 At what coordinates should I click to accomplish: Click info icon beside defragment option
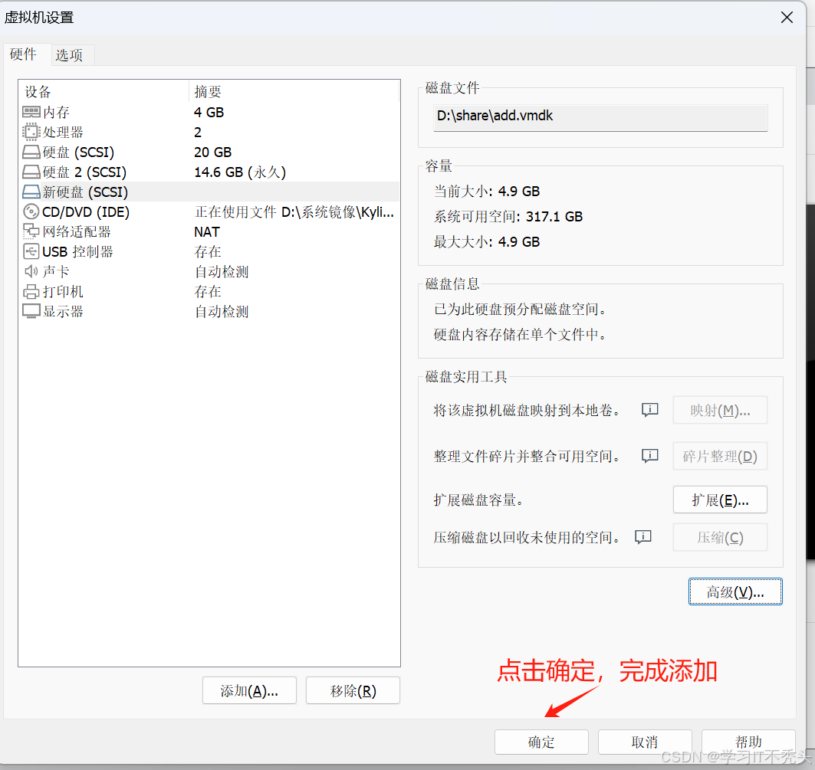649,456
